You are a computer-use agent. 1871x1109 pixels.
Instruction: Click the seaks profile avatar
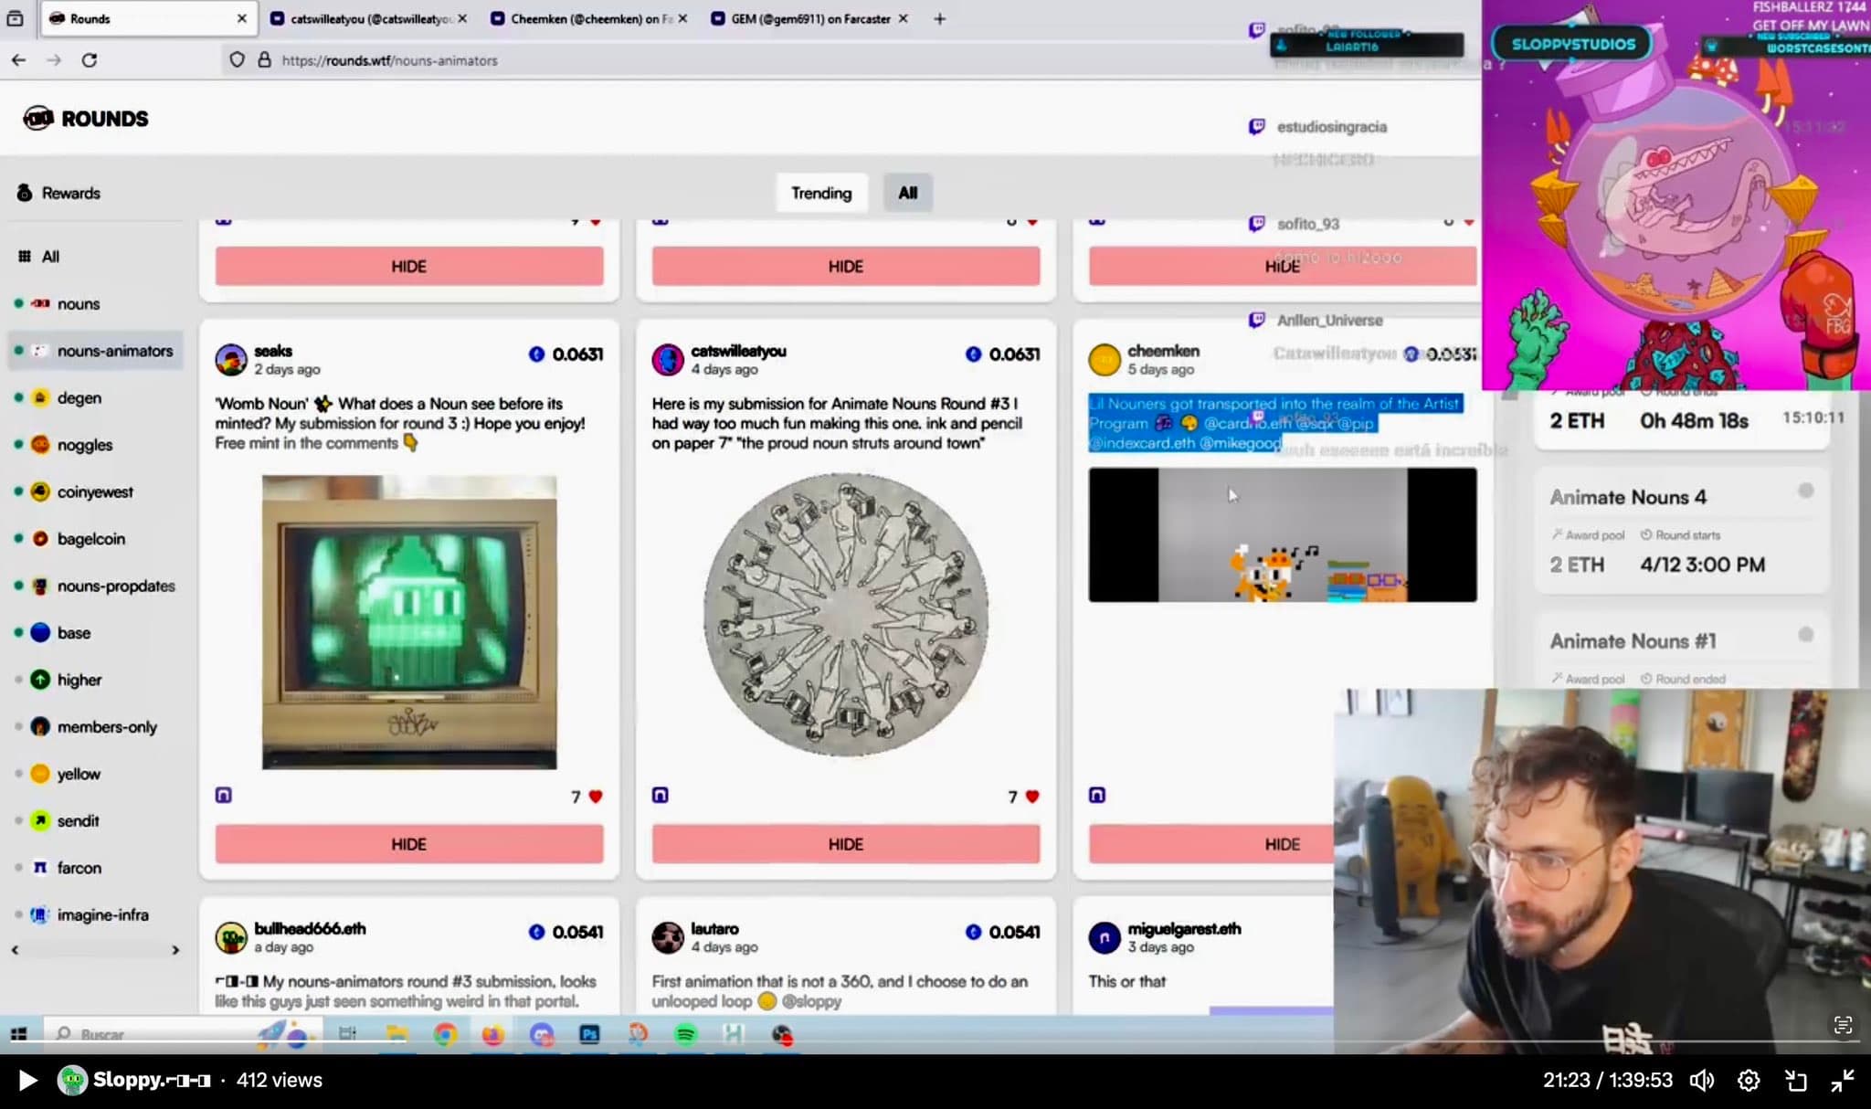click(x=231, y=360)
